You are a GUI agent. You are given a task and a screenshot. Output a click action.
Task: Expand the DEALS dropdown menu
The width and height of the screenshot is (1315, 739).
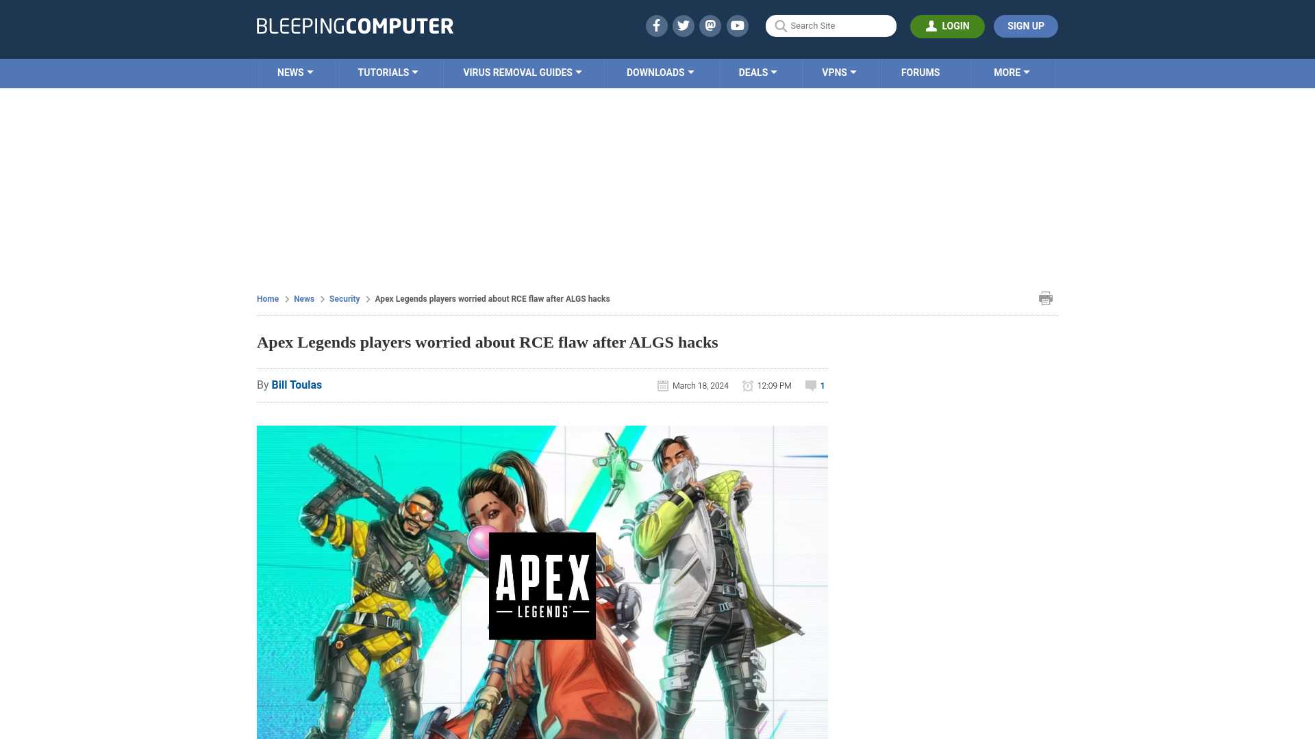click(x=757, y=73)
